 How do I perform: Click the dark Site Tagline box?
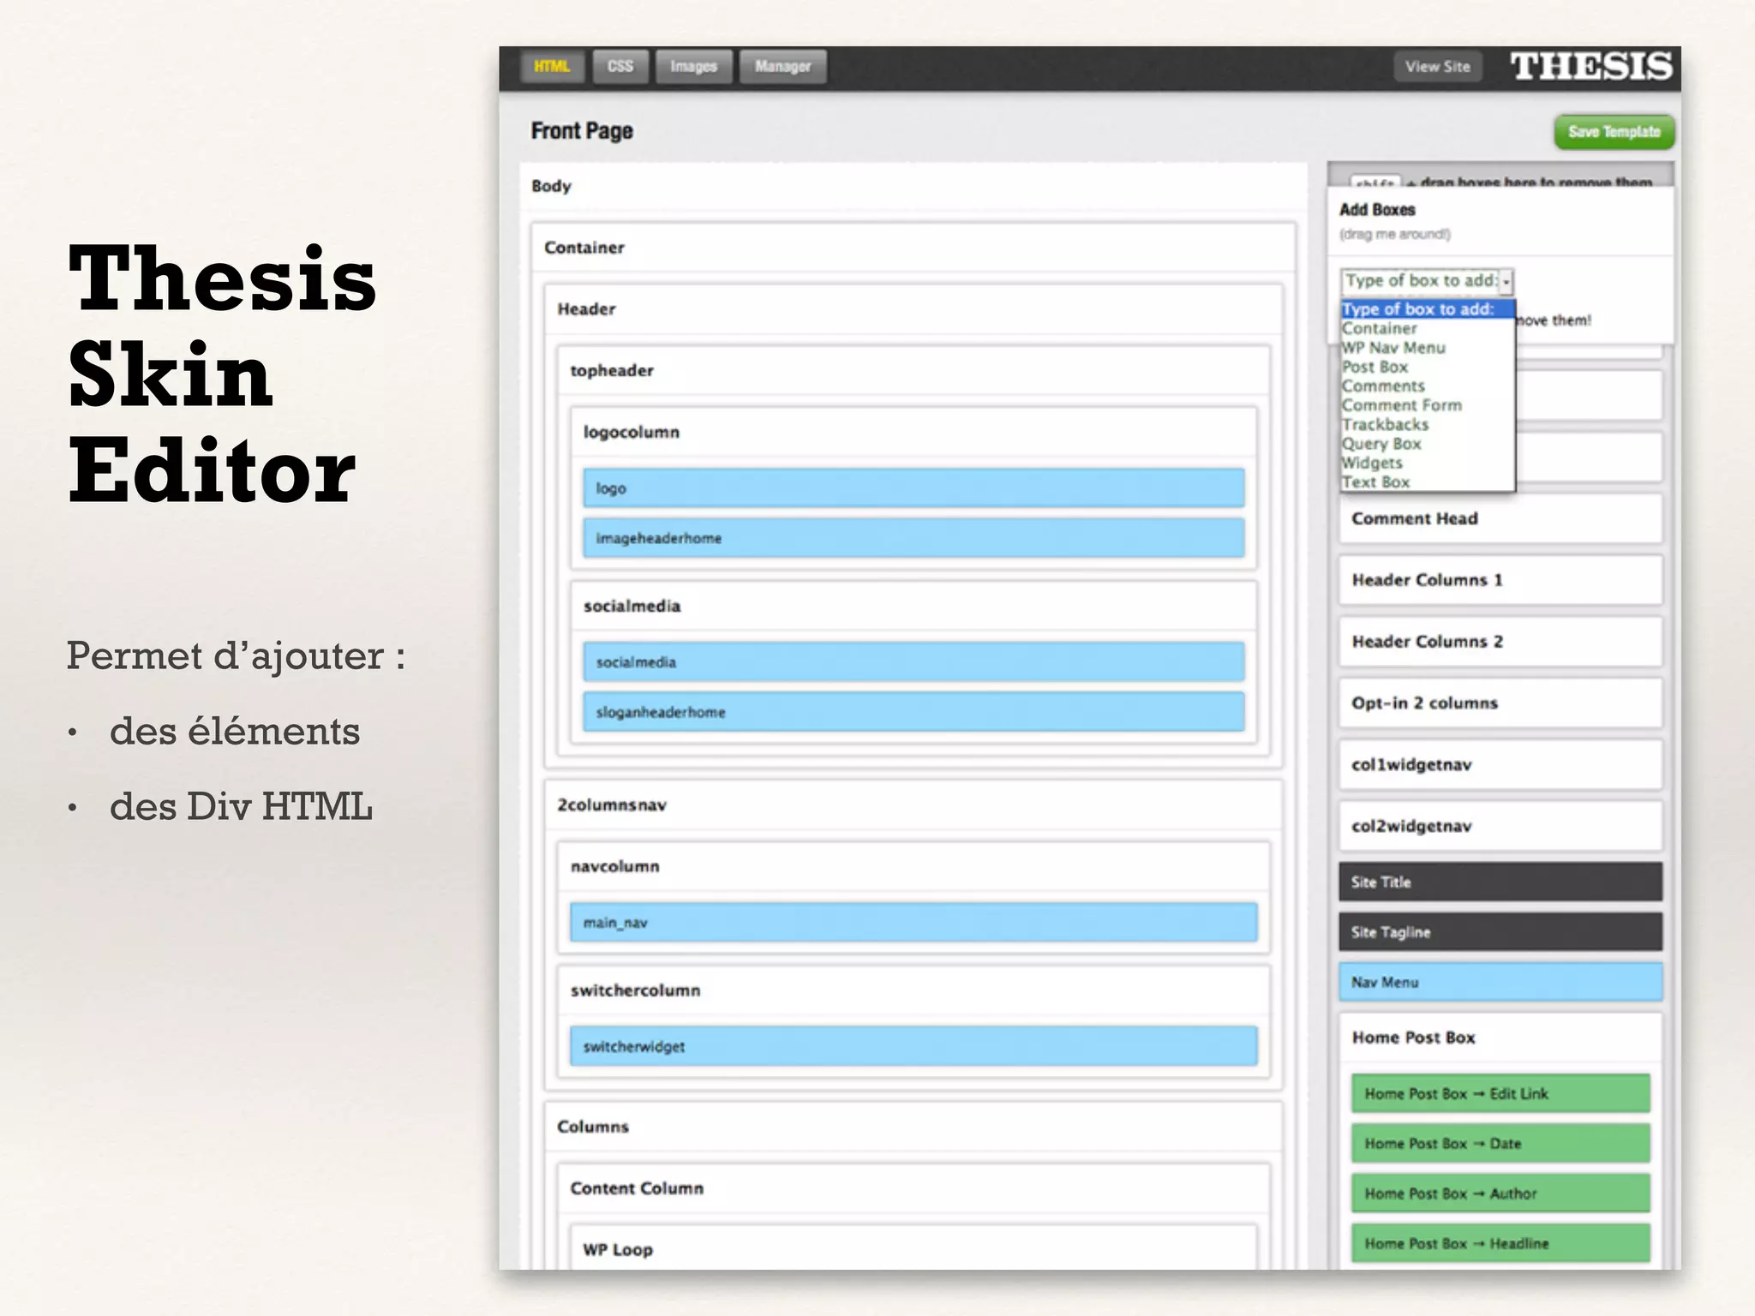click(x=1500, y=932)
